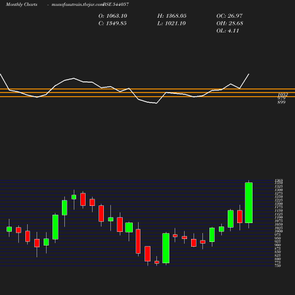
Task: Click the 'OL: 4.11' reading
Action: pos(228,31)
